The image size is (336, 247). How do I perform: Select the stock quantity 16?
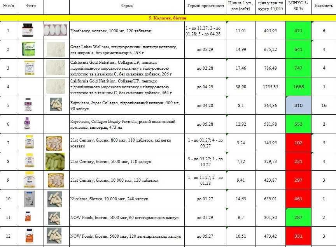[324, 105]
